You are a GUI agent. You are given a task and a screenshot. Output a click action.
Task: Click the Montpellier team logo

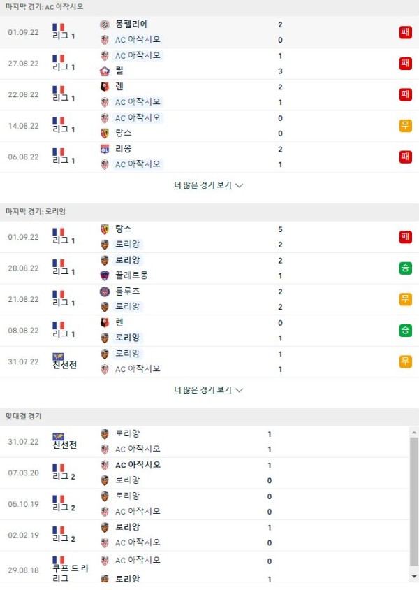point(105,24)
